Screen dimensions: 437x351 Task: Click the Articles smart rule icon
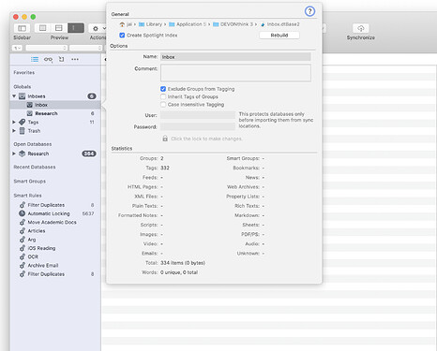coord(22,231)
